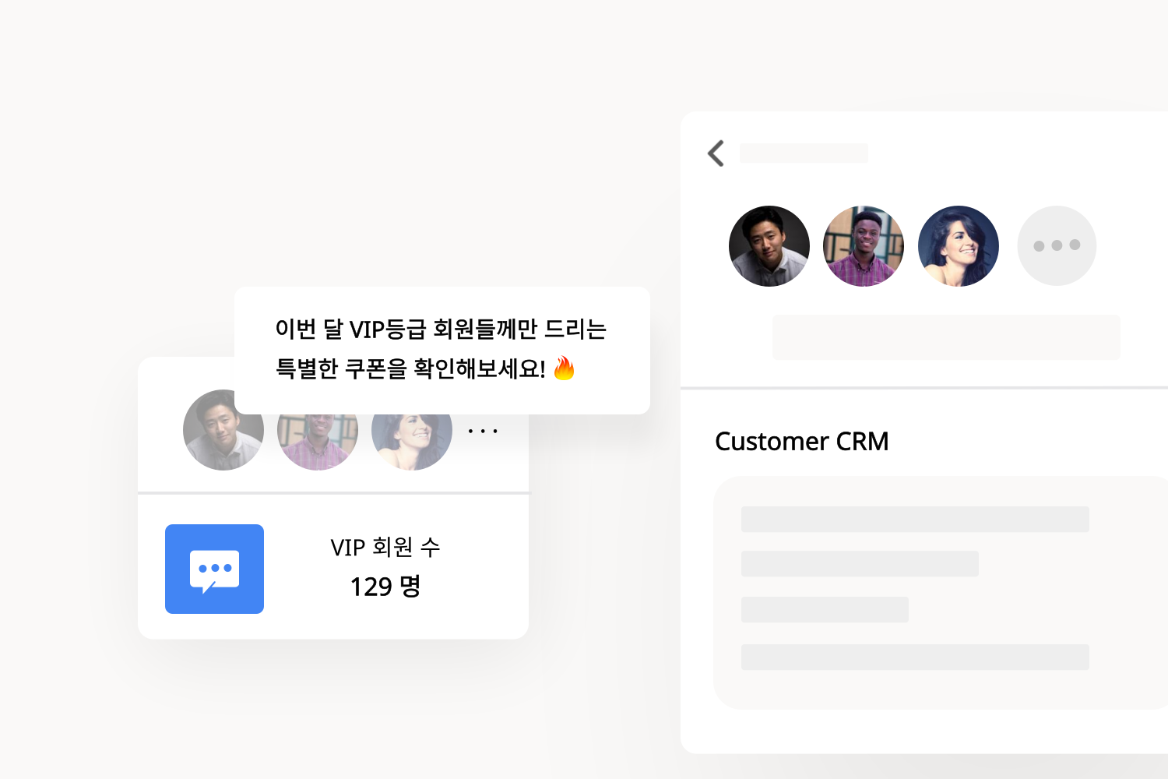
Task: Select the dark-haired woman avatar in CRM panel
Action: click(x=959, y=246)
